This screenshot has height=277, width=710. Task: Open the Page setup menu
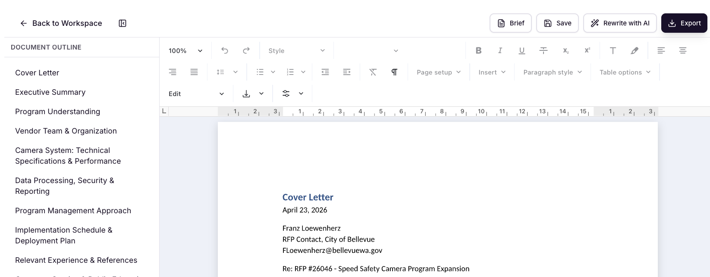[439, 72]
